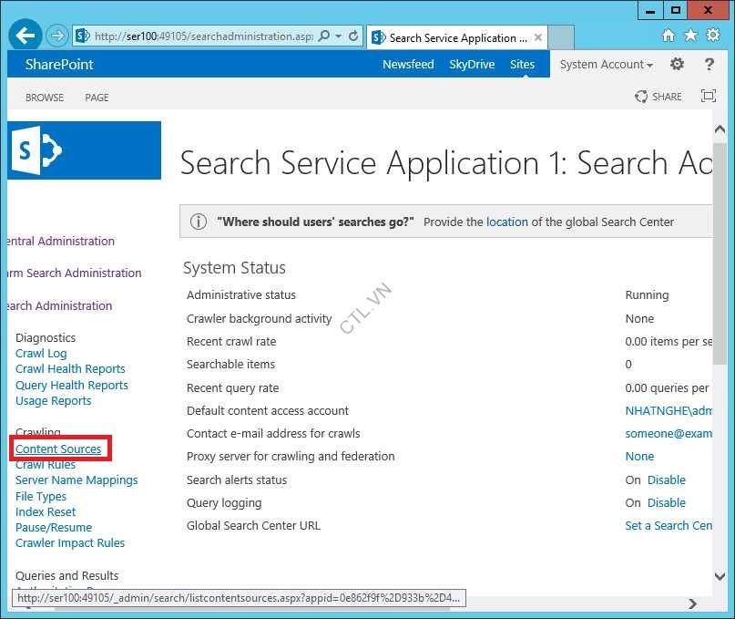This screenshot has height=619, width=735.
Task: Open the Crawl Rules link
Action: click(46, 465)
